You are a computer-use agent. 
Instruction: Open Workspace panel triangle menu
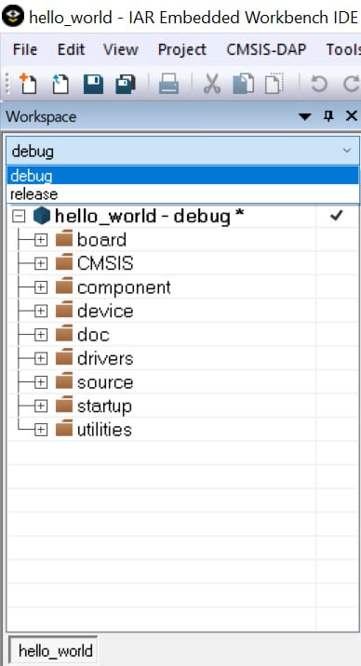305,117
